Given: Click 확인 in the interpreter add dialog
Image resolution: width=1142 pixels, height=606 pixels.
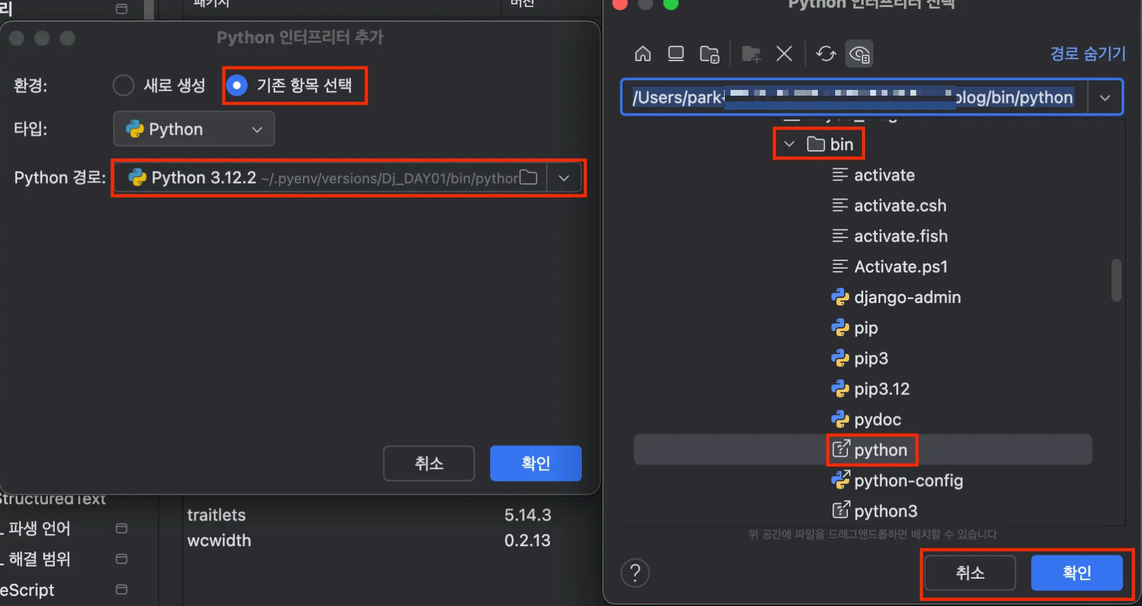Looking at the screenshot, I should tap(535, 463).
